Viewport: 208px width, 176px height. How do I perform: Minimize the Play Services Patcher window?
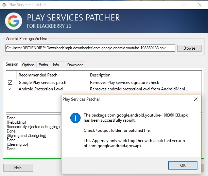click(x=168, y=5)
